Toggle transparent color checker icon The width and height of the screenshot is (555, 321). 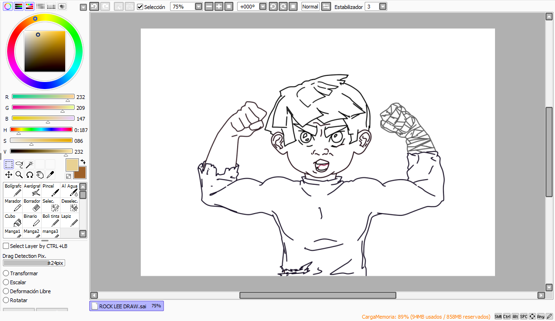68,176
